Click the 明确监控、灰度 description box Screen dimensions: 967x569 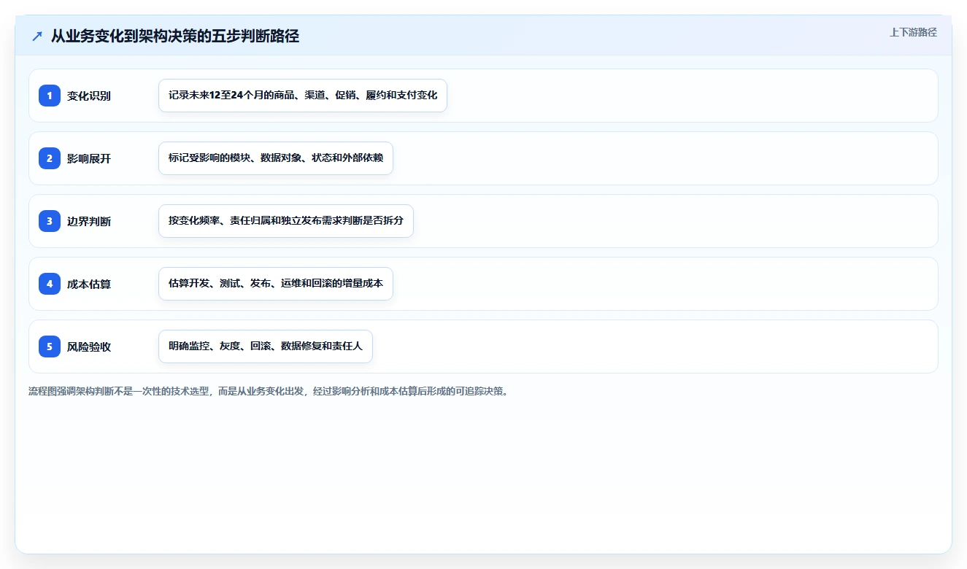click(x=266, y=347)
